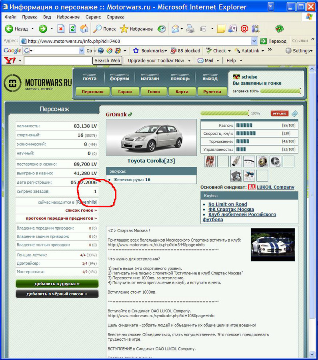The width and height of the screenshot is (318, 360).
Task: Click the Персонаж tab button
Action: tap(92, 91)
